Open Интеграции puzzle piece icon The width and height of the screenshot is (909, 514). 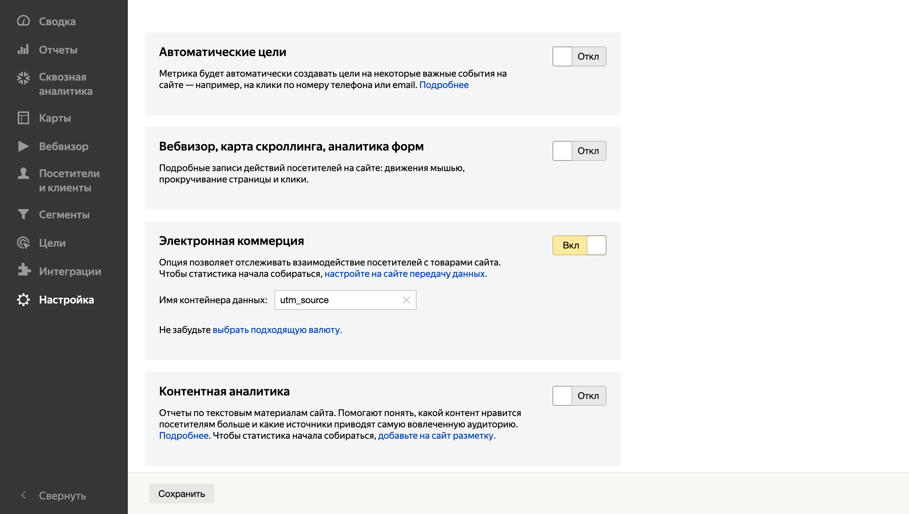(x=23, y=270)
